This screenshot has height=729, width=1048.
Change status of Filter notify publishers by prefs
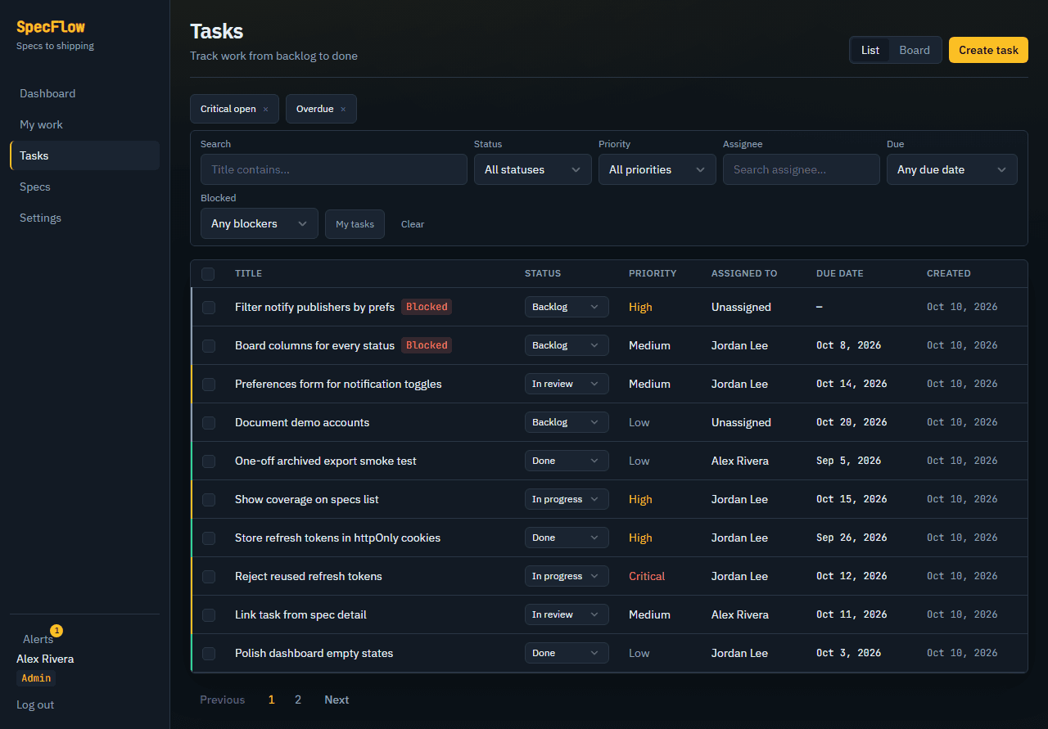pos(567,307)
